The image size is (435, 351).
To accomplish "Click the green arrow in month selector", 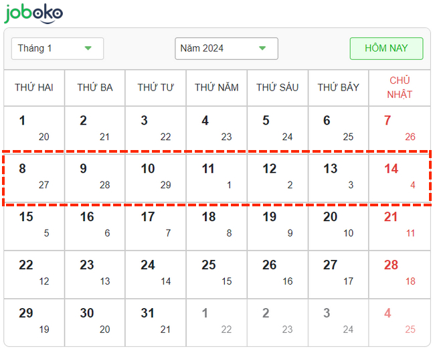I will (88, 48).
